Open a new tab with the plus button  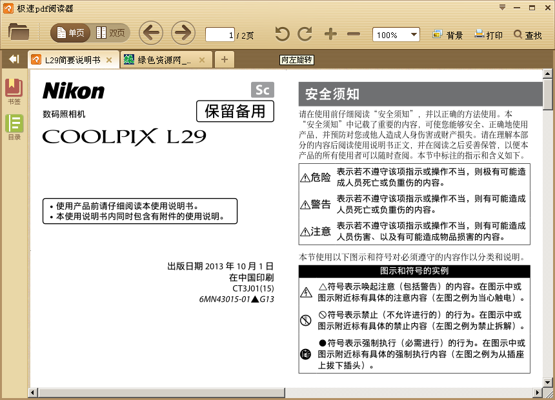(x=224, y=59)
